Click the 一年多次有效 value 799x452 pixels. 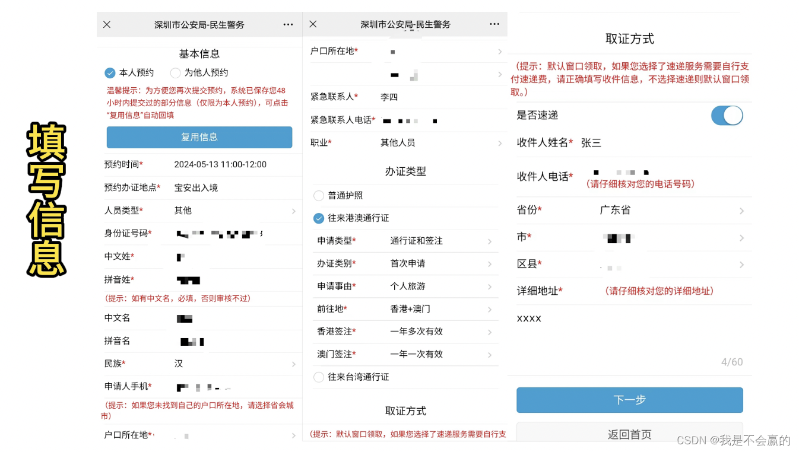416,332
